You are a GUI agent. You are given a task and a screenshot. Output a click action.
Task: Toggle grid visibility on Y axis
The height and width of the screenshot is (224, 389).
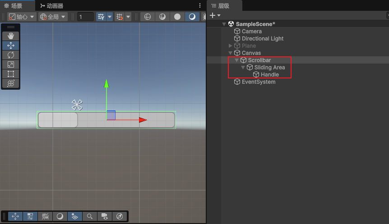[101, 17]
